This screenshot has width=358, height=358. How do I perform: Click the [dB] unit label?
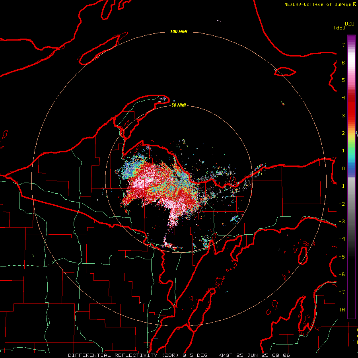(x=340, y=27)
